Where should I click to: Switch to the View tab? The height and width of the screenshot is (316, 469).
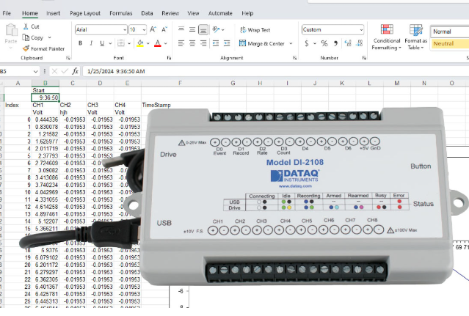tap(193, 13)
